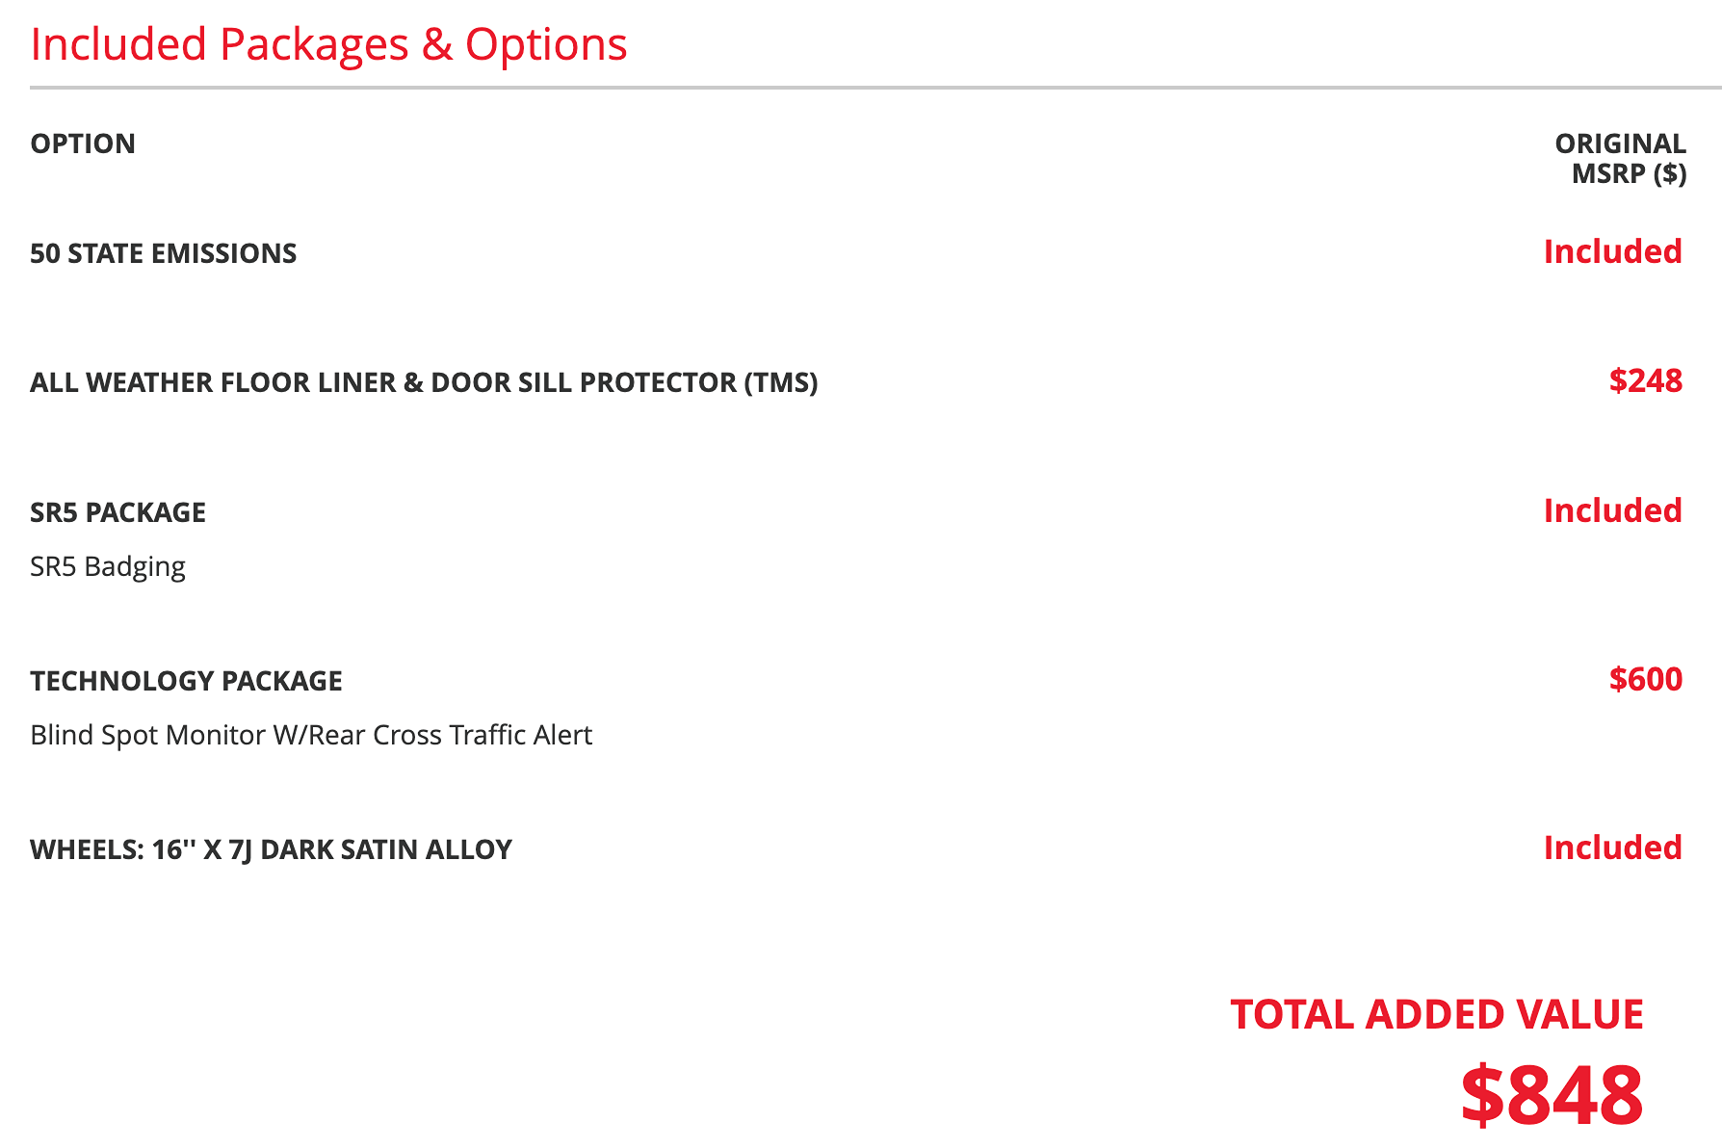Click Included price for 50 State Emissions
The image size is (1722, 1148).
(1612, 251)
